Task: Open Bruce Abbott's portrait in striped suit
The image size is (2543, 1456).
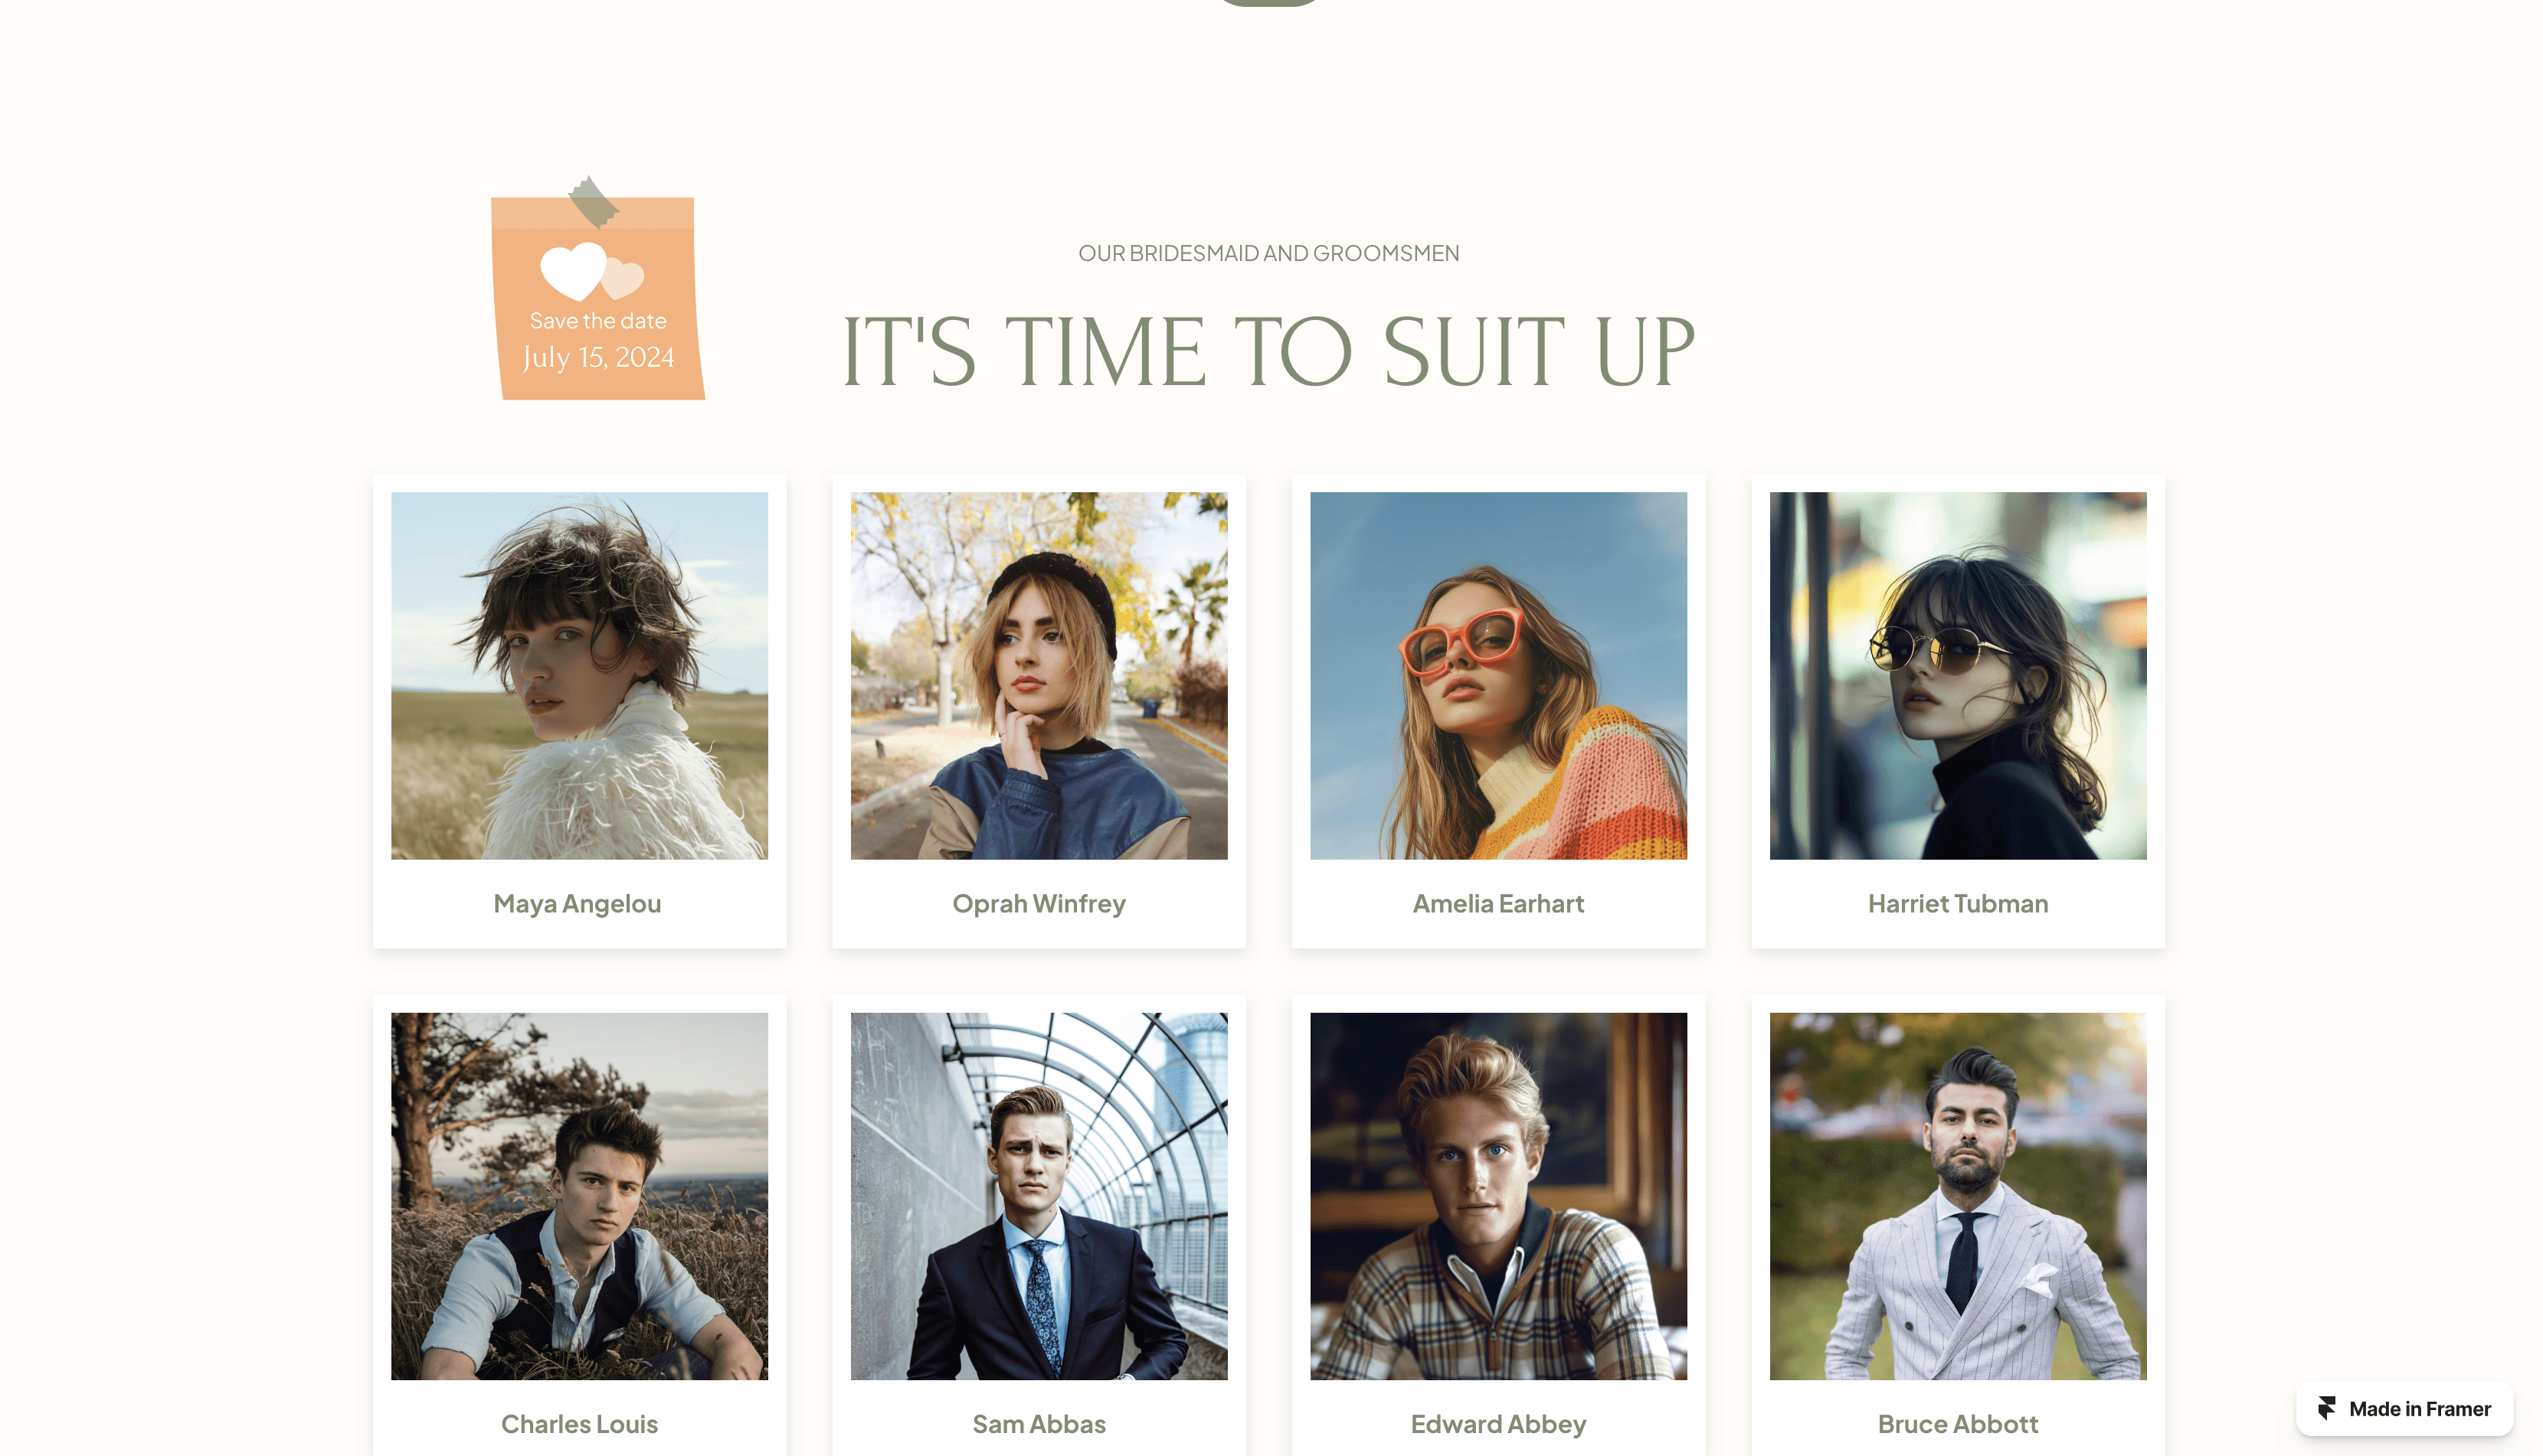Action: (1958, 1196)
